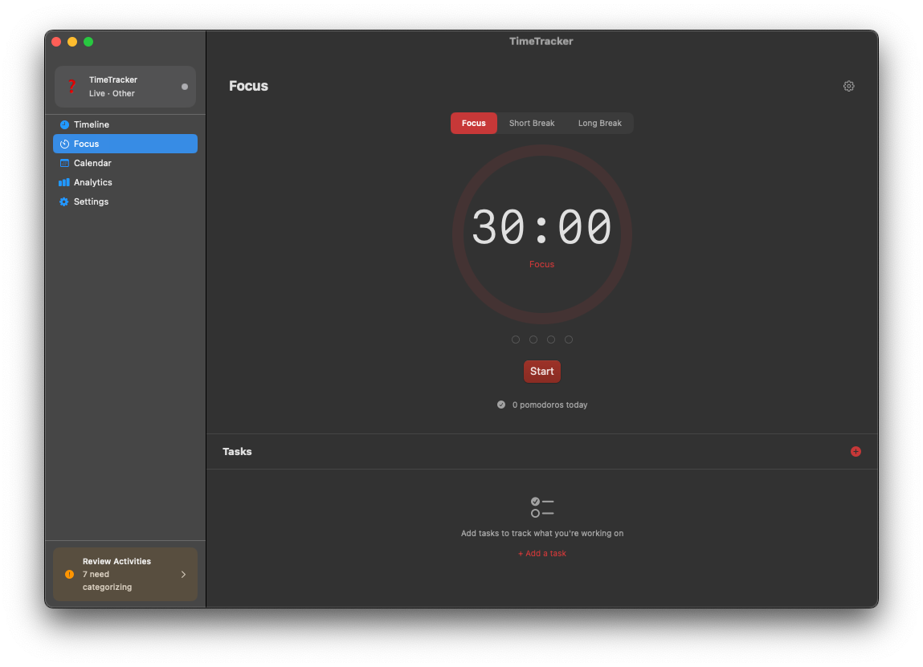The height and width of the screenshot is (667, 923).
Task: Click the Settings gear icon in the sidebar
Action: (x=64, y=201)
